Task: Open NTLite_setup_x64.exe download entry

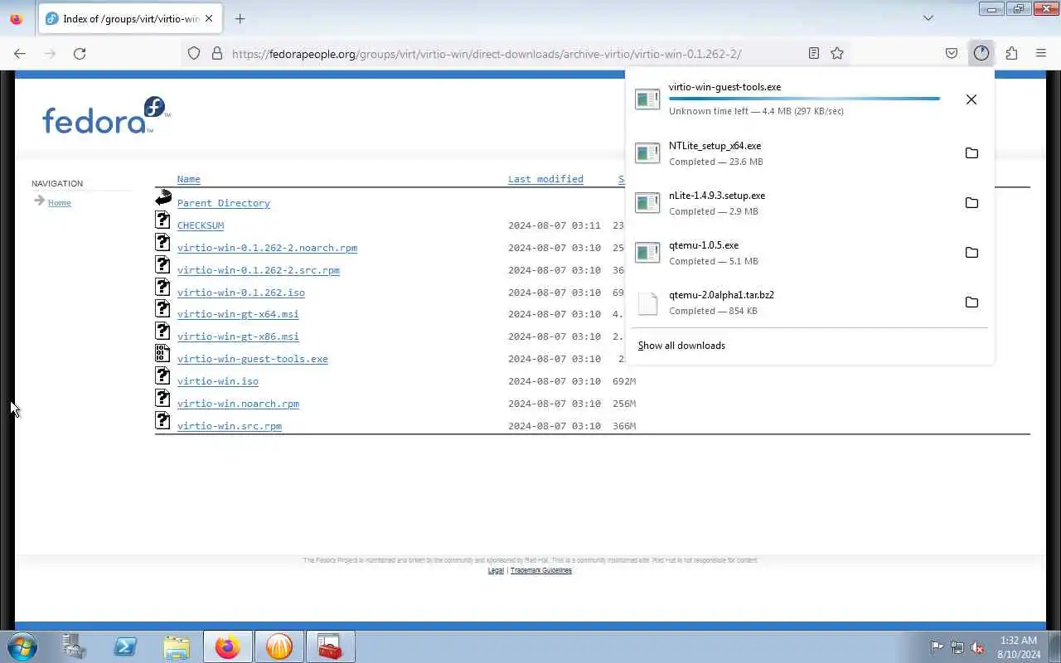Action: (792, 153)
